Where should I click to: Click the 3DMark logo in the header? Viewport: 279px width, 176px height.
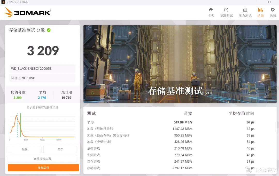27,12
